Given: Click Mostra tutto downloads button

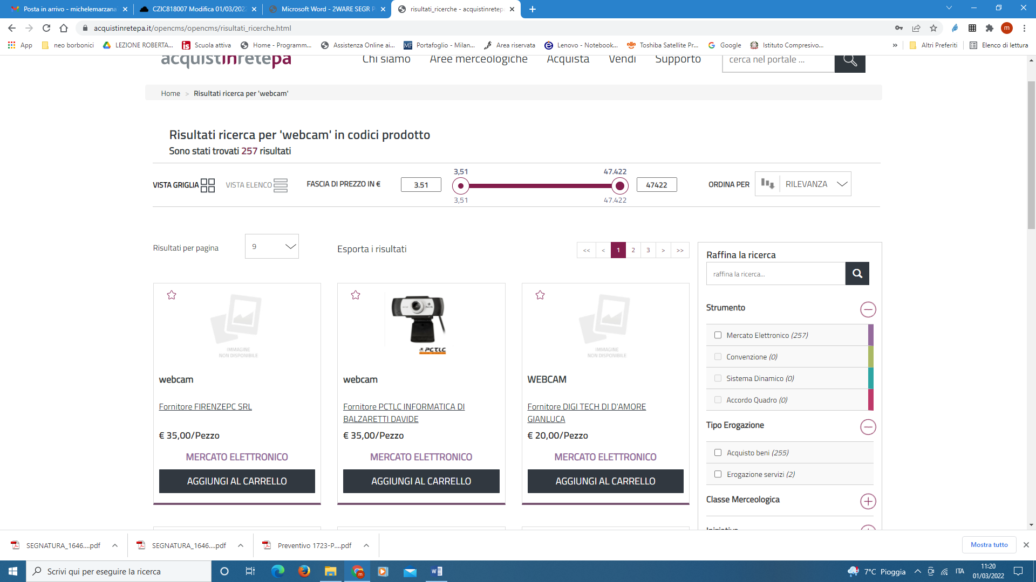Looking at the screenshot, I should pos(989,545).
